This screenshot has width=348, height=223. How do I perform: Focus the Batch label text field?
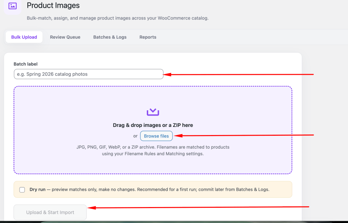(x=89, y=74)
